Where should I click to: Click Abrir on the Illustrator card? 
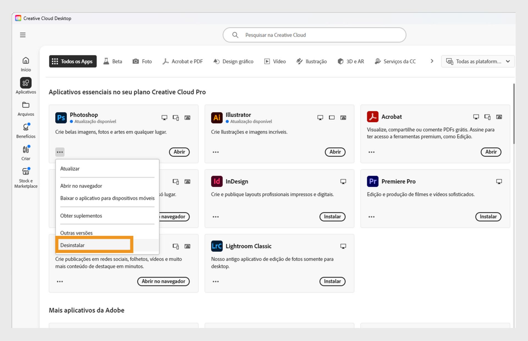(335, 152)
